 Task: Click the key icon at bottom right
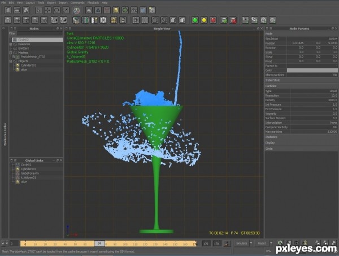(x=334, y=243)
